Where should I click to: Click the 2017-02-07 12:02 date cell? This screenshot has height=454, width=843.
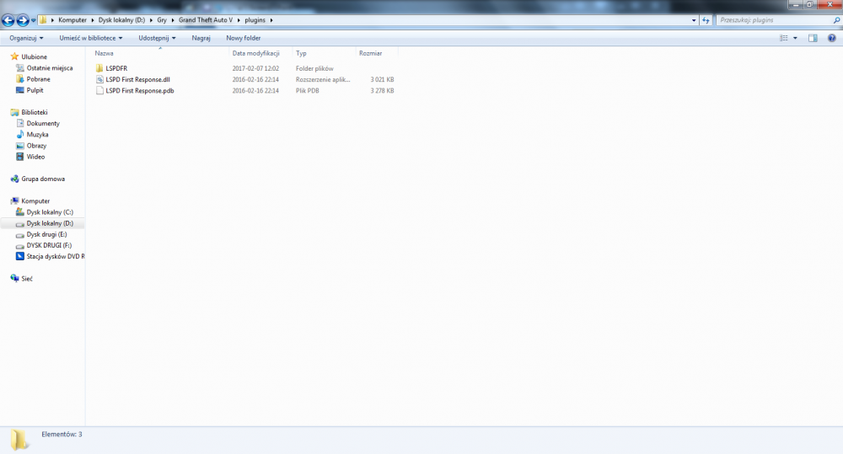pos(255,68)
